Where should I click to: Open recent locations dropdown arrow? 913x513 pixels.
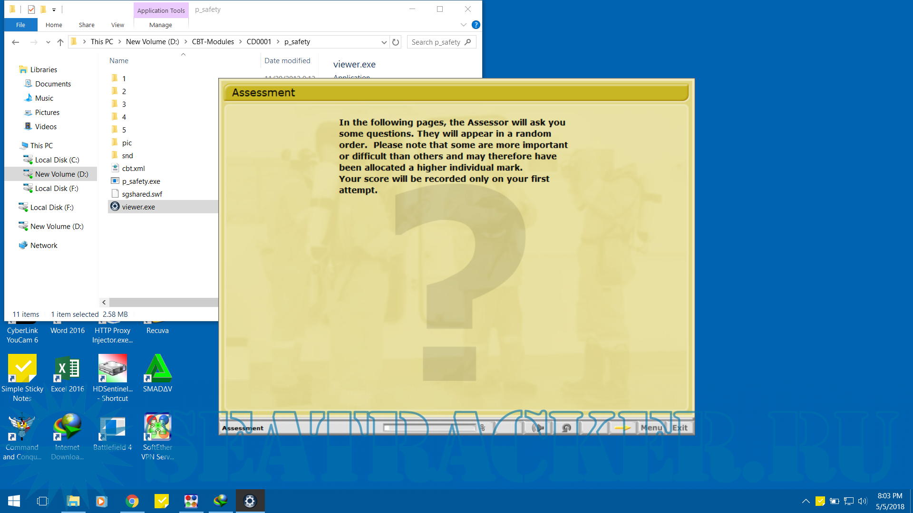(x=48, y=42)
